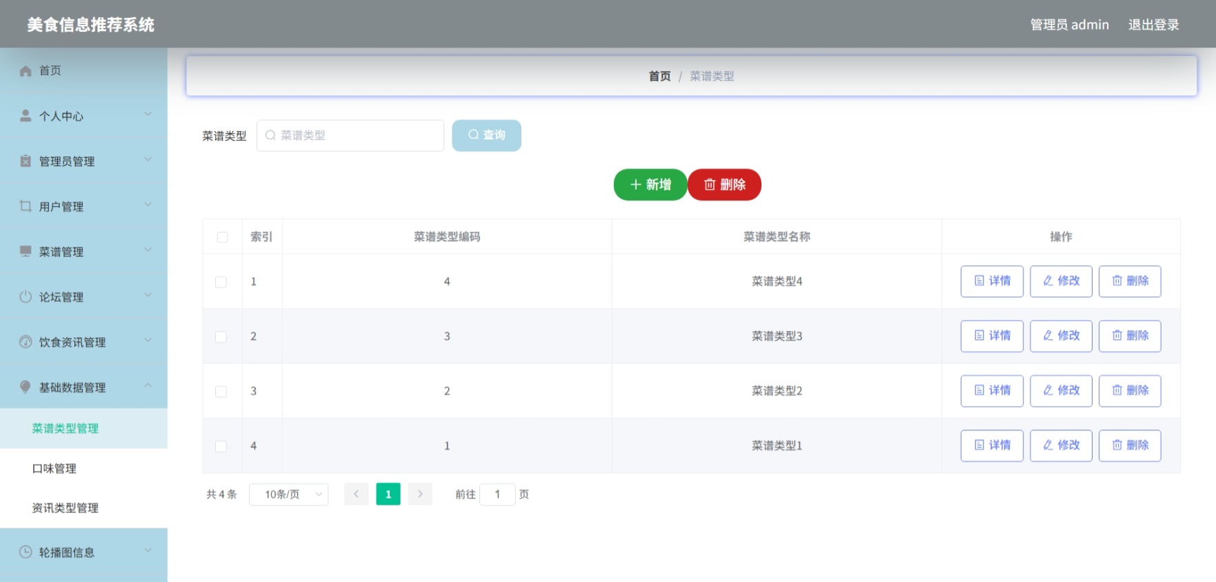Check the row checkbox for 菜谱类型1
This screenshot has height=582, width=1216.
221,446
